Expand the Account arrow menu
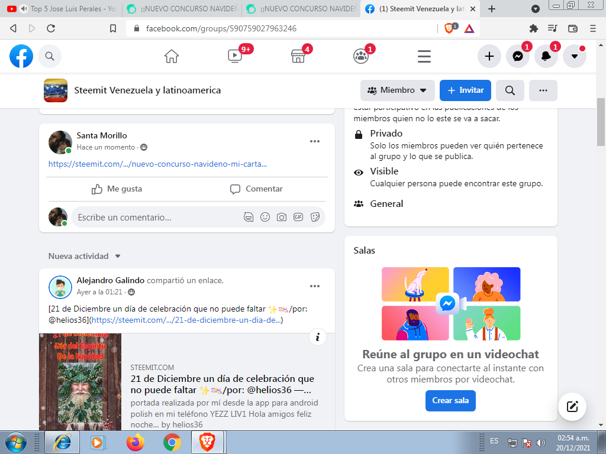 575,56
